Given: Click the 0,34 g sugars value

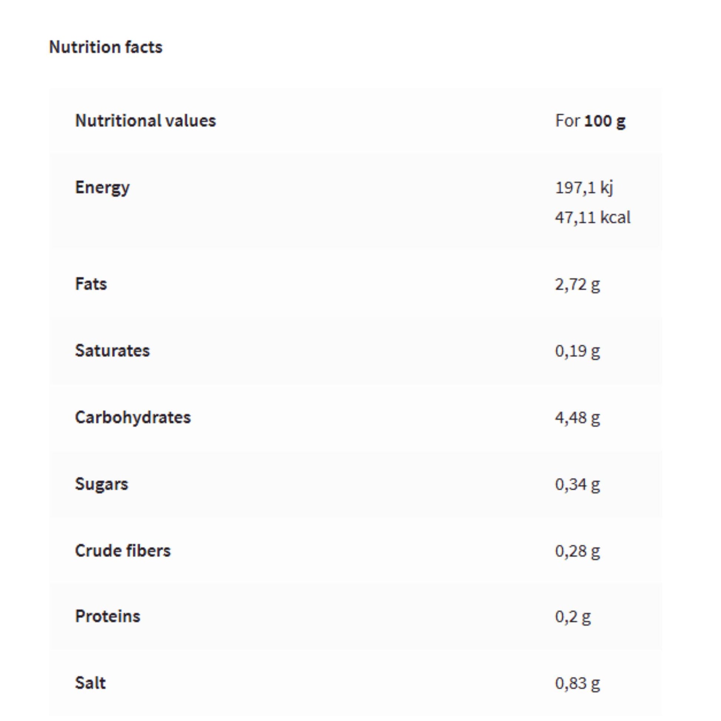Looking at the screenshot, I should tap(577, 484).
